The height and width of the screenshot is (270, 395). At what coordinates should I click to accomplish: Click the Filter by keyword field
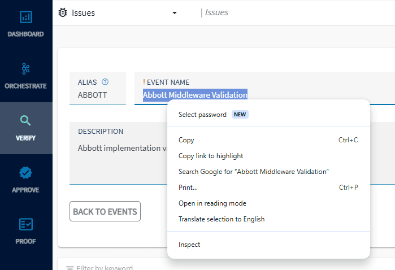pyautogui.click(x=105, y=268)
